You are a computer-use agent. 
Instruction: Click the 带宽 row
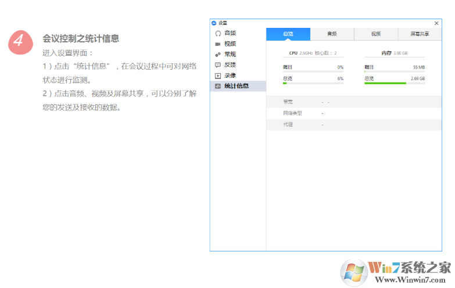pyautogui.click(x=354, y=102)
